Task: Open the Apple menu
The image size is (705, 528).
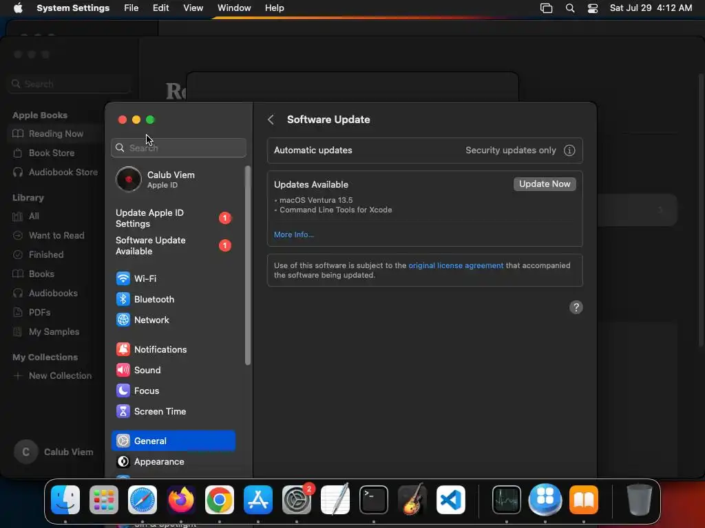Action: (x=18, y=8)
